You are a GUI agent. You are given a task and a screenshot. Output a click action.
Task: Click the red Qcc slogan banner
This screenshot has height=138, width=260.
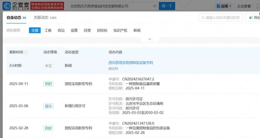click(x=47, y=6)
